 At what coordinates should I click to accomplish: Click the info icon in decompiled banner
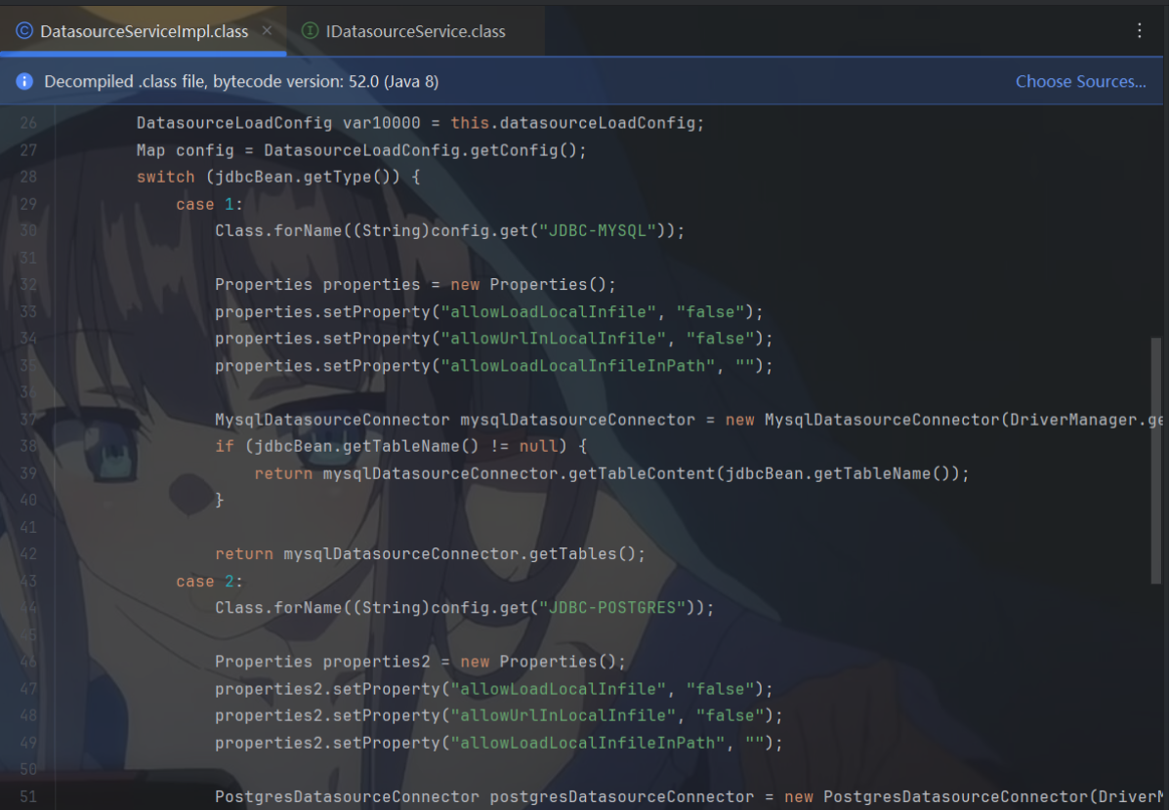[25, 82]
